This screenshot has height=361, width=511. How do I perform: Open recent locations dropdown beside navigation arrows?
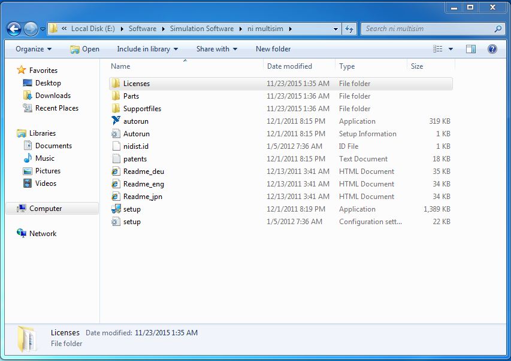[43, 29]
